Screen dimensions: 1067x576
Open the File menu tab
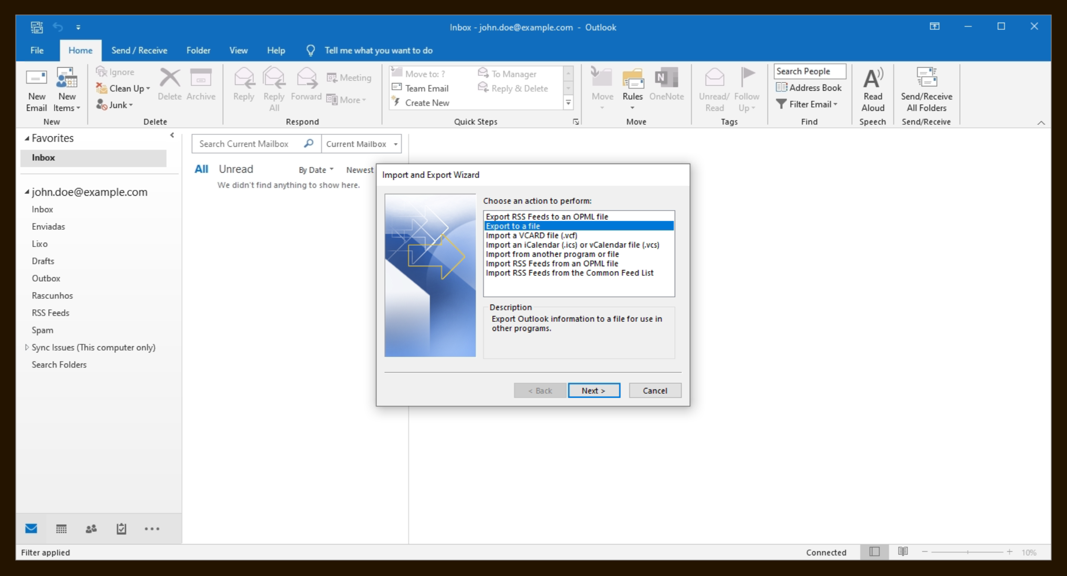point(37,50)
